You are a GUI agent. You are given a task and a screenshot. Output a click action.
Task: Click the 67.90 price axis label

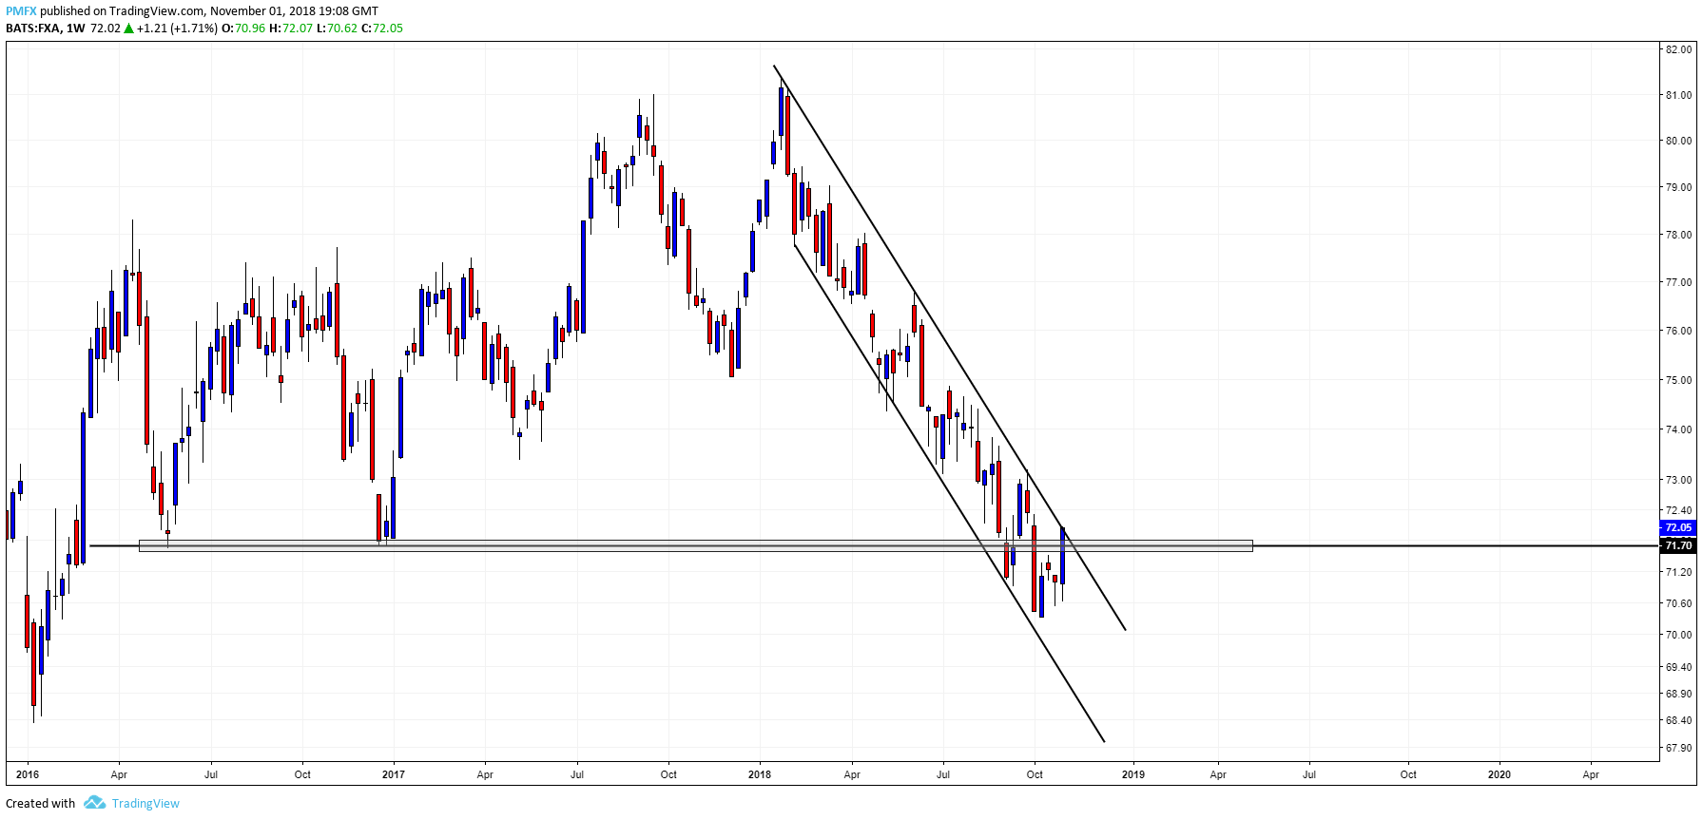coord(1678,748)
